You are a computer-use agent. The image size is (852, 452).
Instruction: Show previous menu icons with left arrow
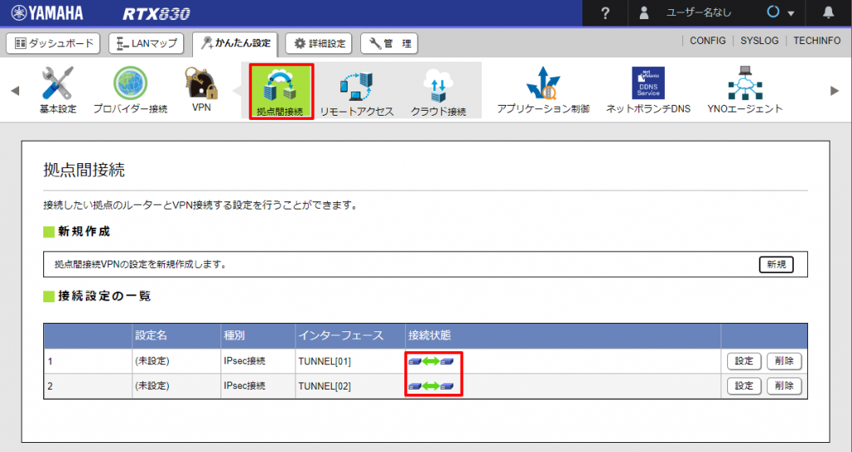(x=15, y=90)
